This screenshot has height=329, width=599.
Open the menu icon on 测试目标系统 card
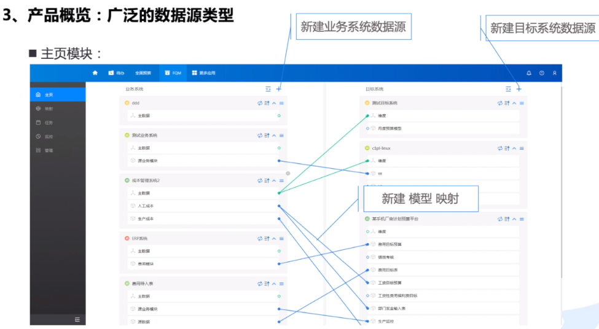pos(522,103)
